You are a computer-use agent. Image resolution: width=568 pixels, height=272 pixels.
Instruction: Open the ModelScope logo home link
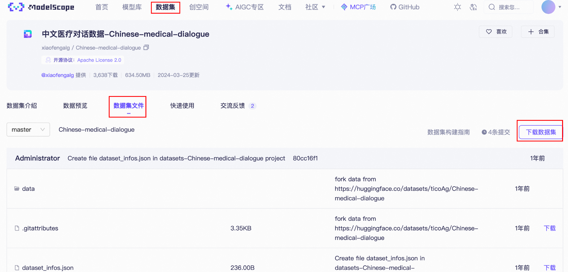click(x=41, y=7)
